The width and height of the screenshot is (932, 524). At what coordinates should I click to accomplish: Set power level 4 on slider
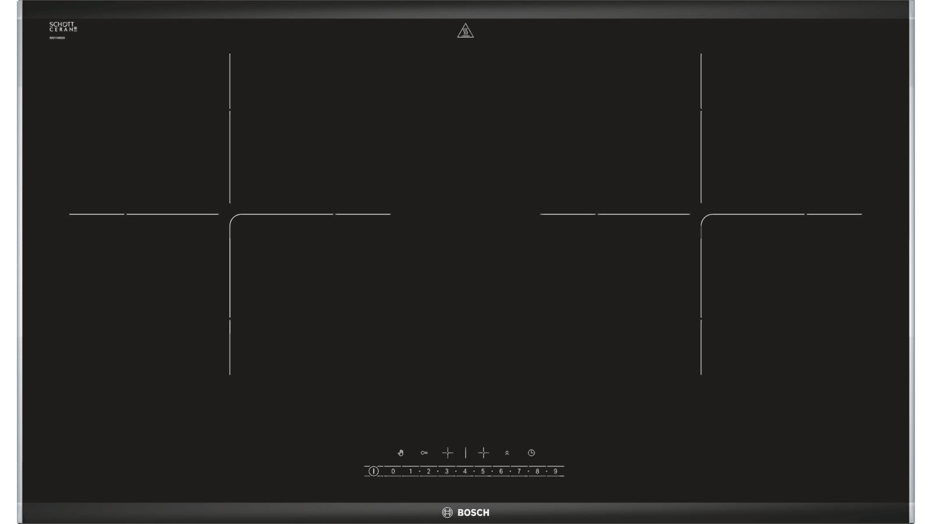point(465,471)
